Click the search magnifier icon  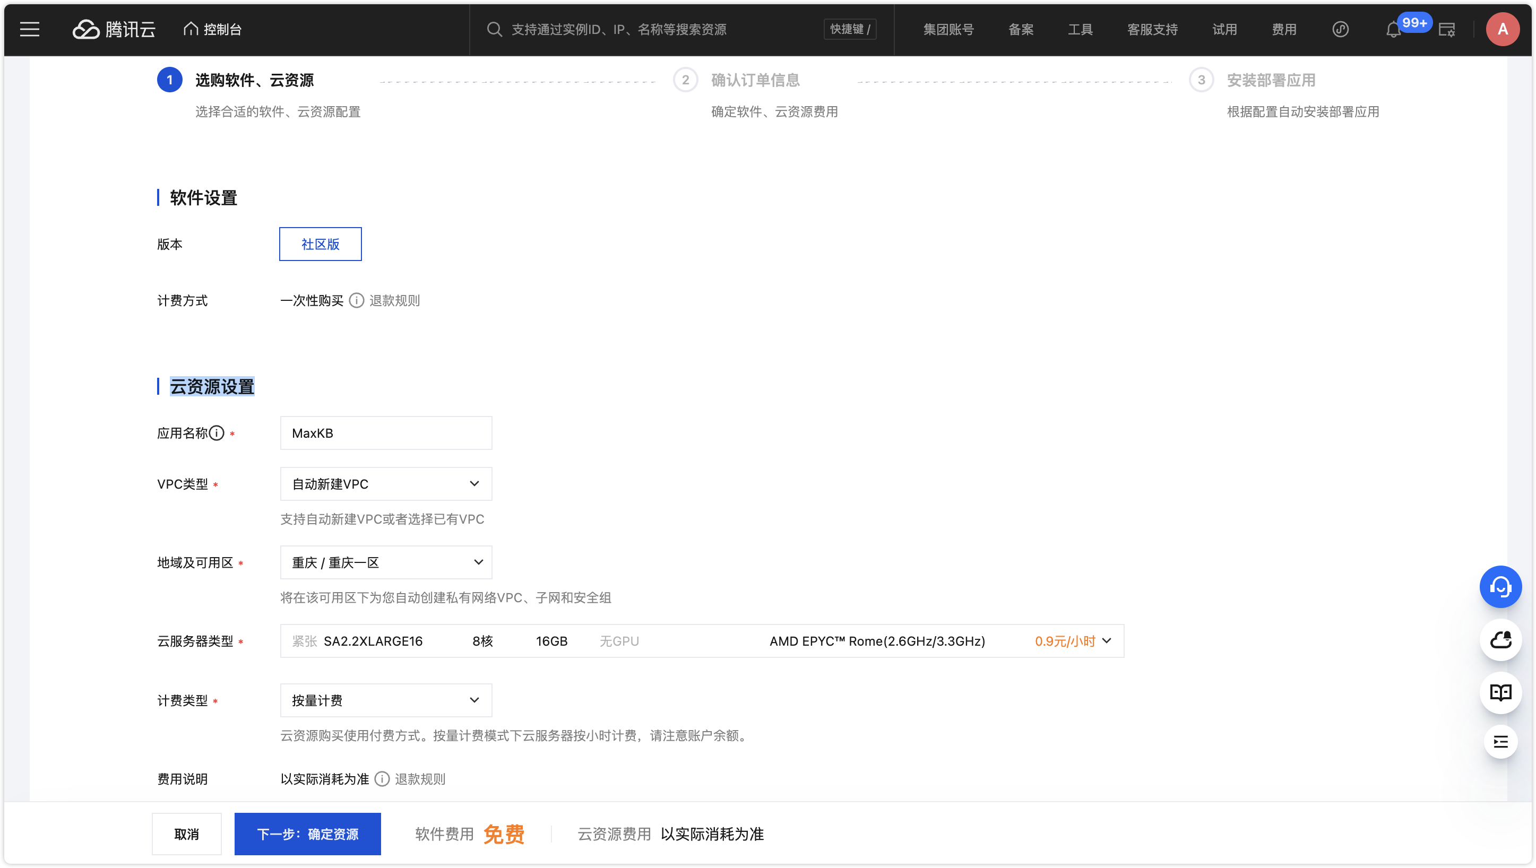pyautogui.click(x=494, y=29)
